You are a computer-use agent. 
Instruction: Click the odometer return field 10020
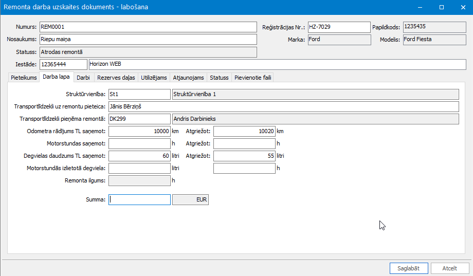244,131
